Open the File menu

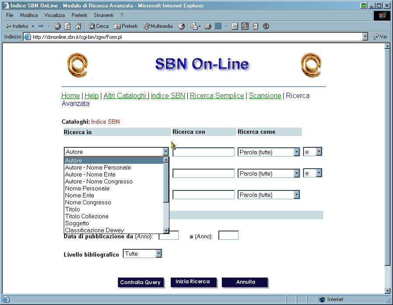click(x=10, y=15)
